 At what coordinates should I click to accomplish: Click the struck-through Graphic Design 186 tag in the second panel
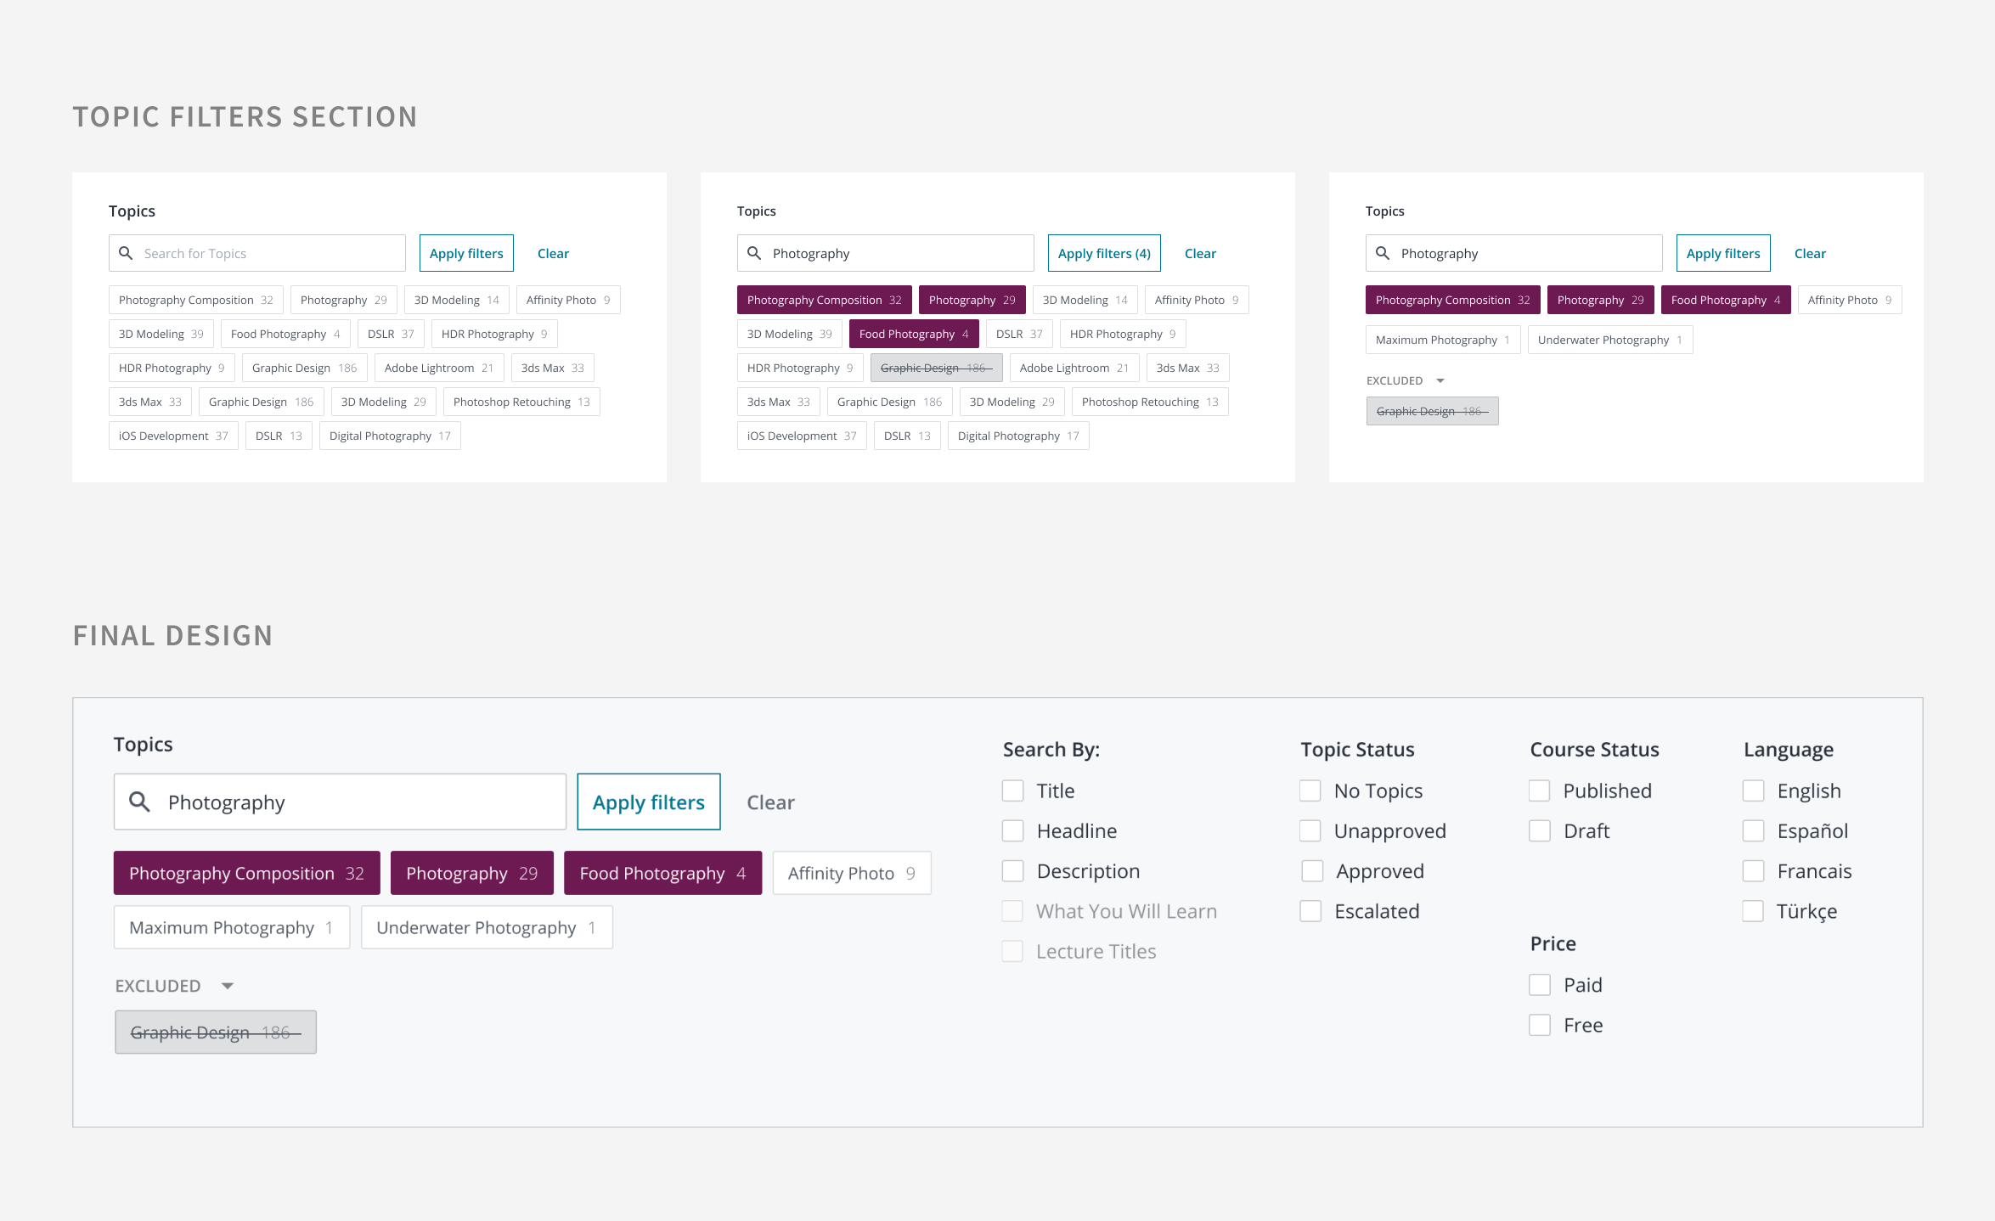pyautogui.click(x=937, y=368)
